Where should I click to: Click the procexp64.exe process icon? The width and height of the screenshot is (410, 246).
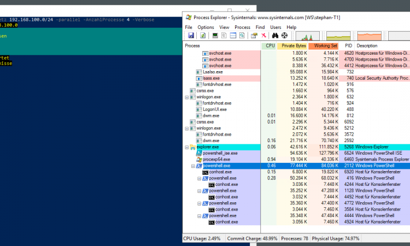coord(199,160)
